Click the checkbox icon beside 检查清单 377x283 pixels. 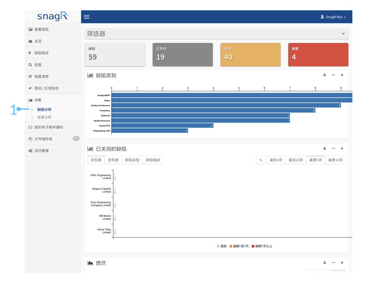[x=30, y=77]
